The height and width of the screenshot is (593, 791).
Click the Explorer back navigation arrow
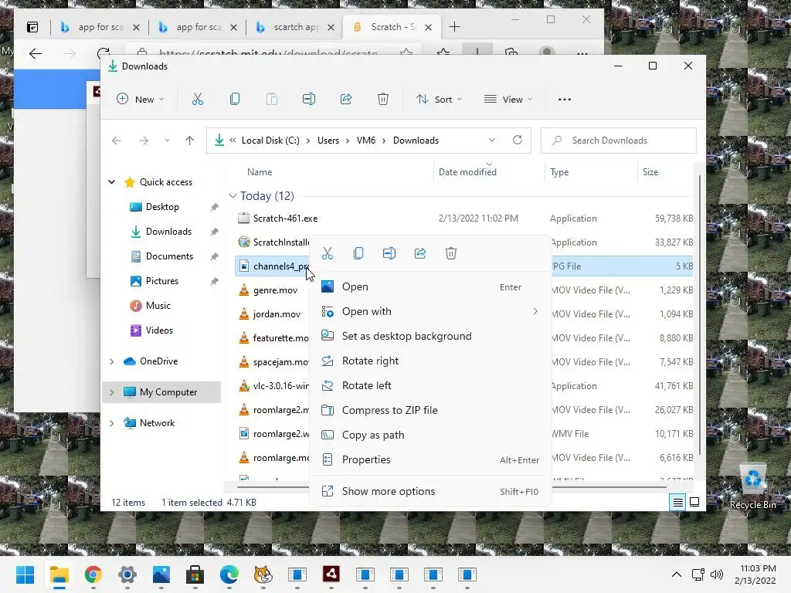tap(117, 141)
